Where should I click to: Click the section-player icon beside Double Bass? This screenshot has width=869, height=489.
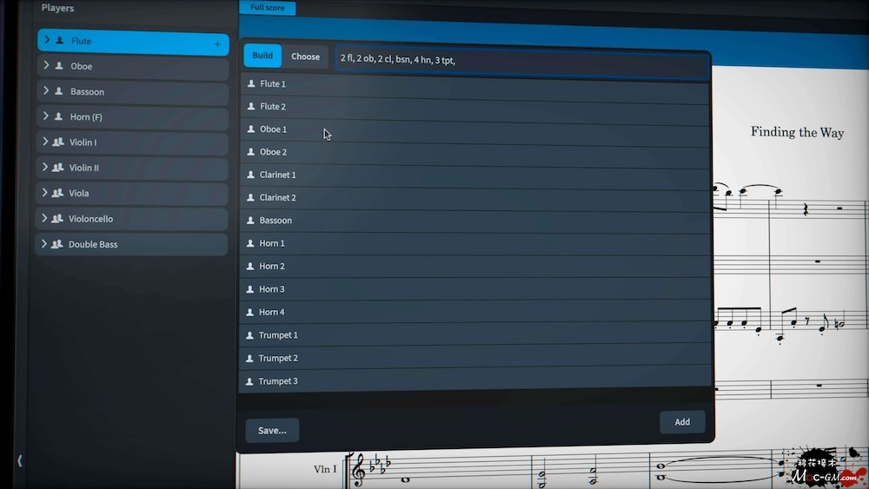point(57,244)
